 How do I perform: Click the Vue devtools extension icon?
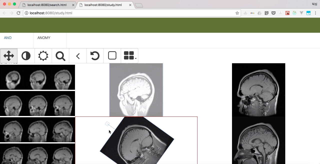(x=301, y=13)
